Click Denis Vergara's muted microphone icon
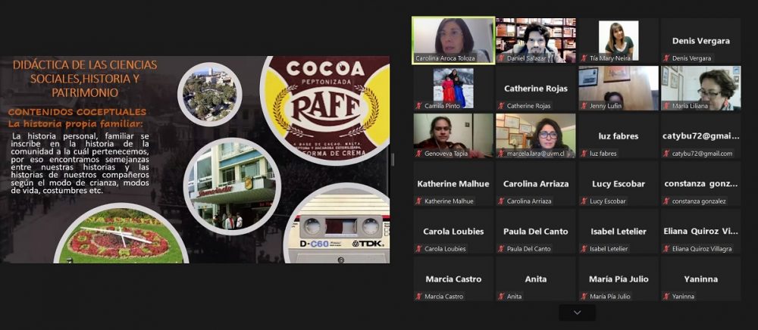Image resolution: width=758 pixels, height=330 pixels. (x=666, y=58)
